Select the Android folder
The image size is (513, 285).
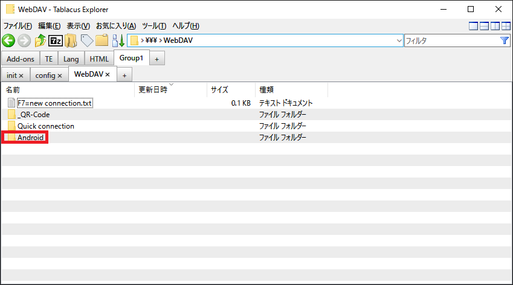point(30,137)
